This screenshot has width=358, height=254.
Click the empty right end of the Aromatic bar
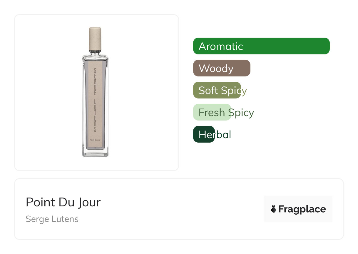317,46
